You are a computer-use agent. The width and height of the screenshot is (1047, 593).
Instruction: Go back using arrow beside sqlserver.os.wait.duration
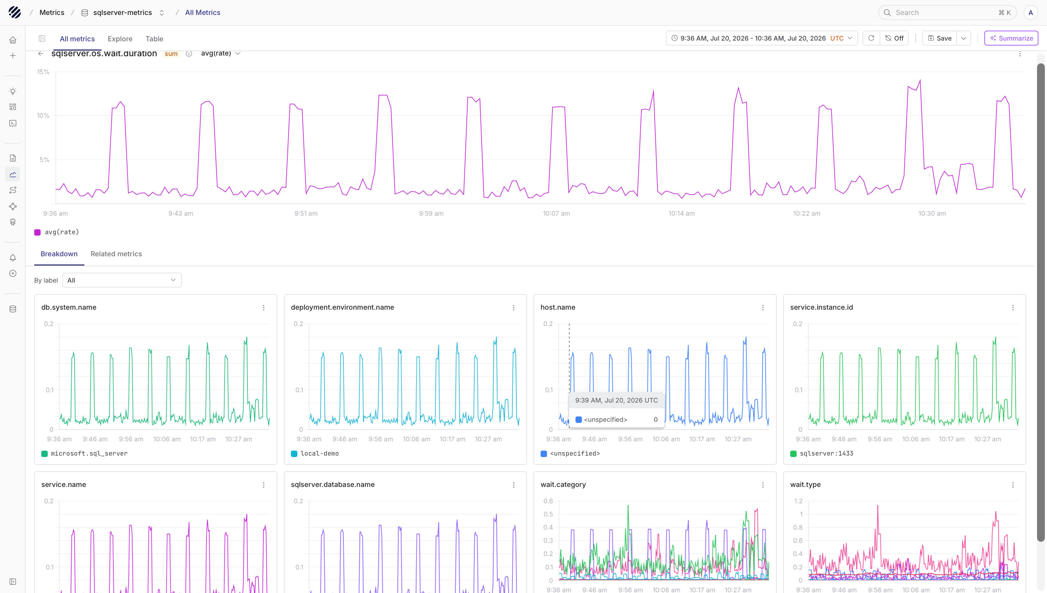click(x=41, y=53)
